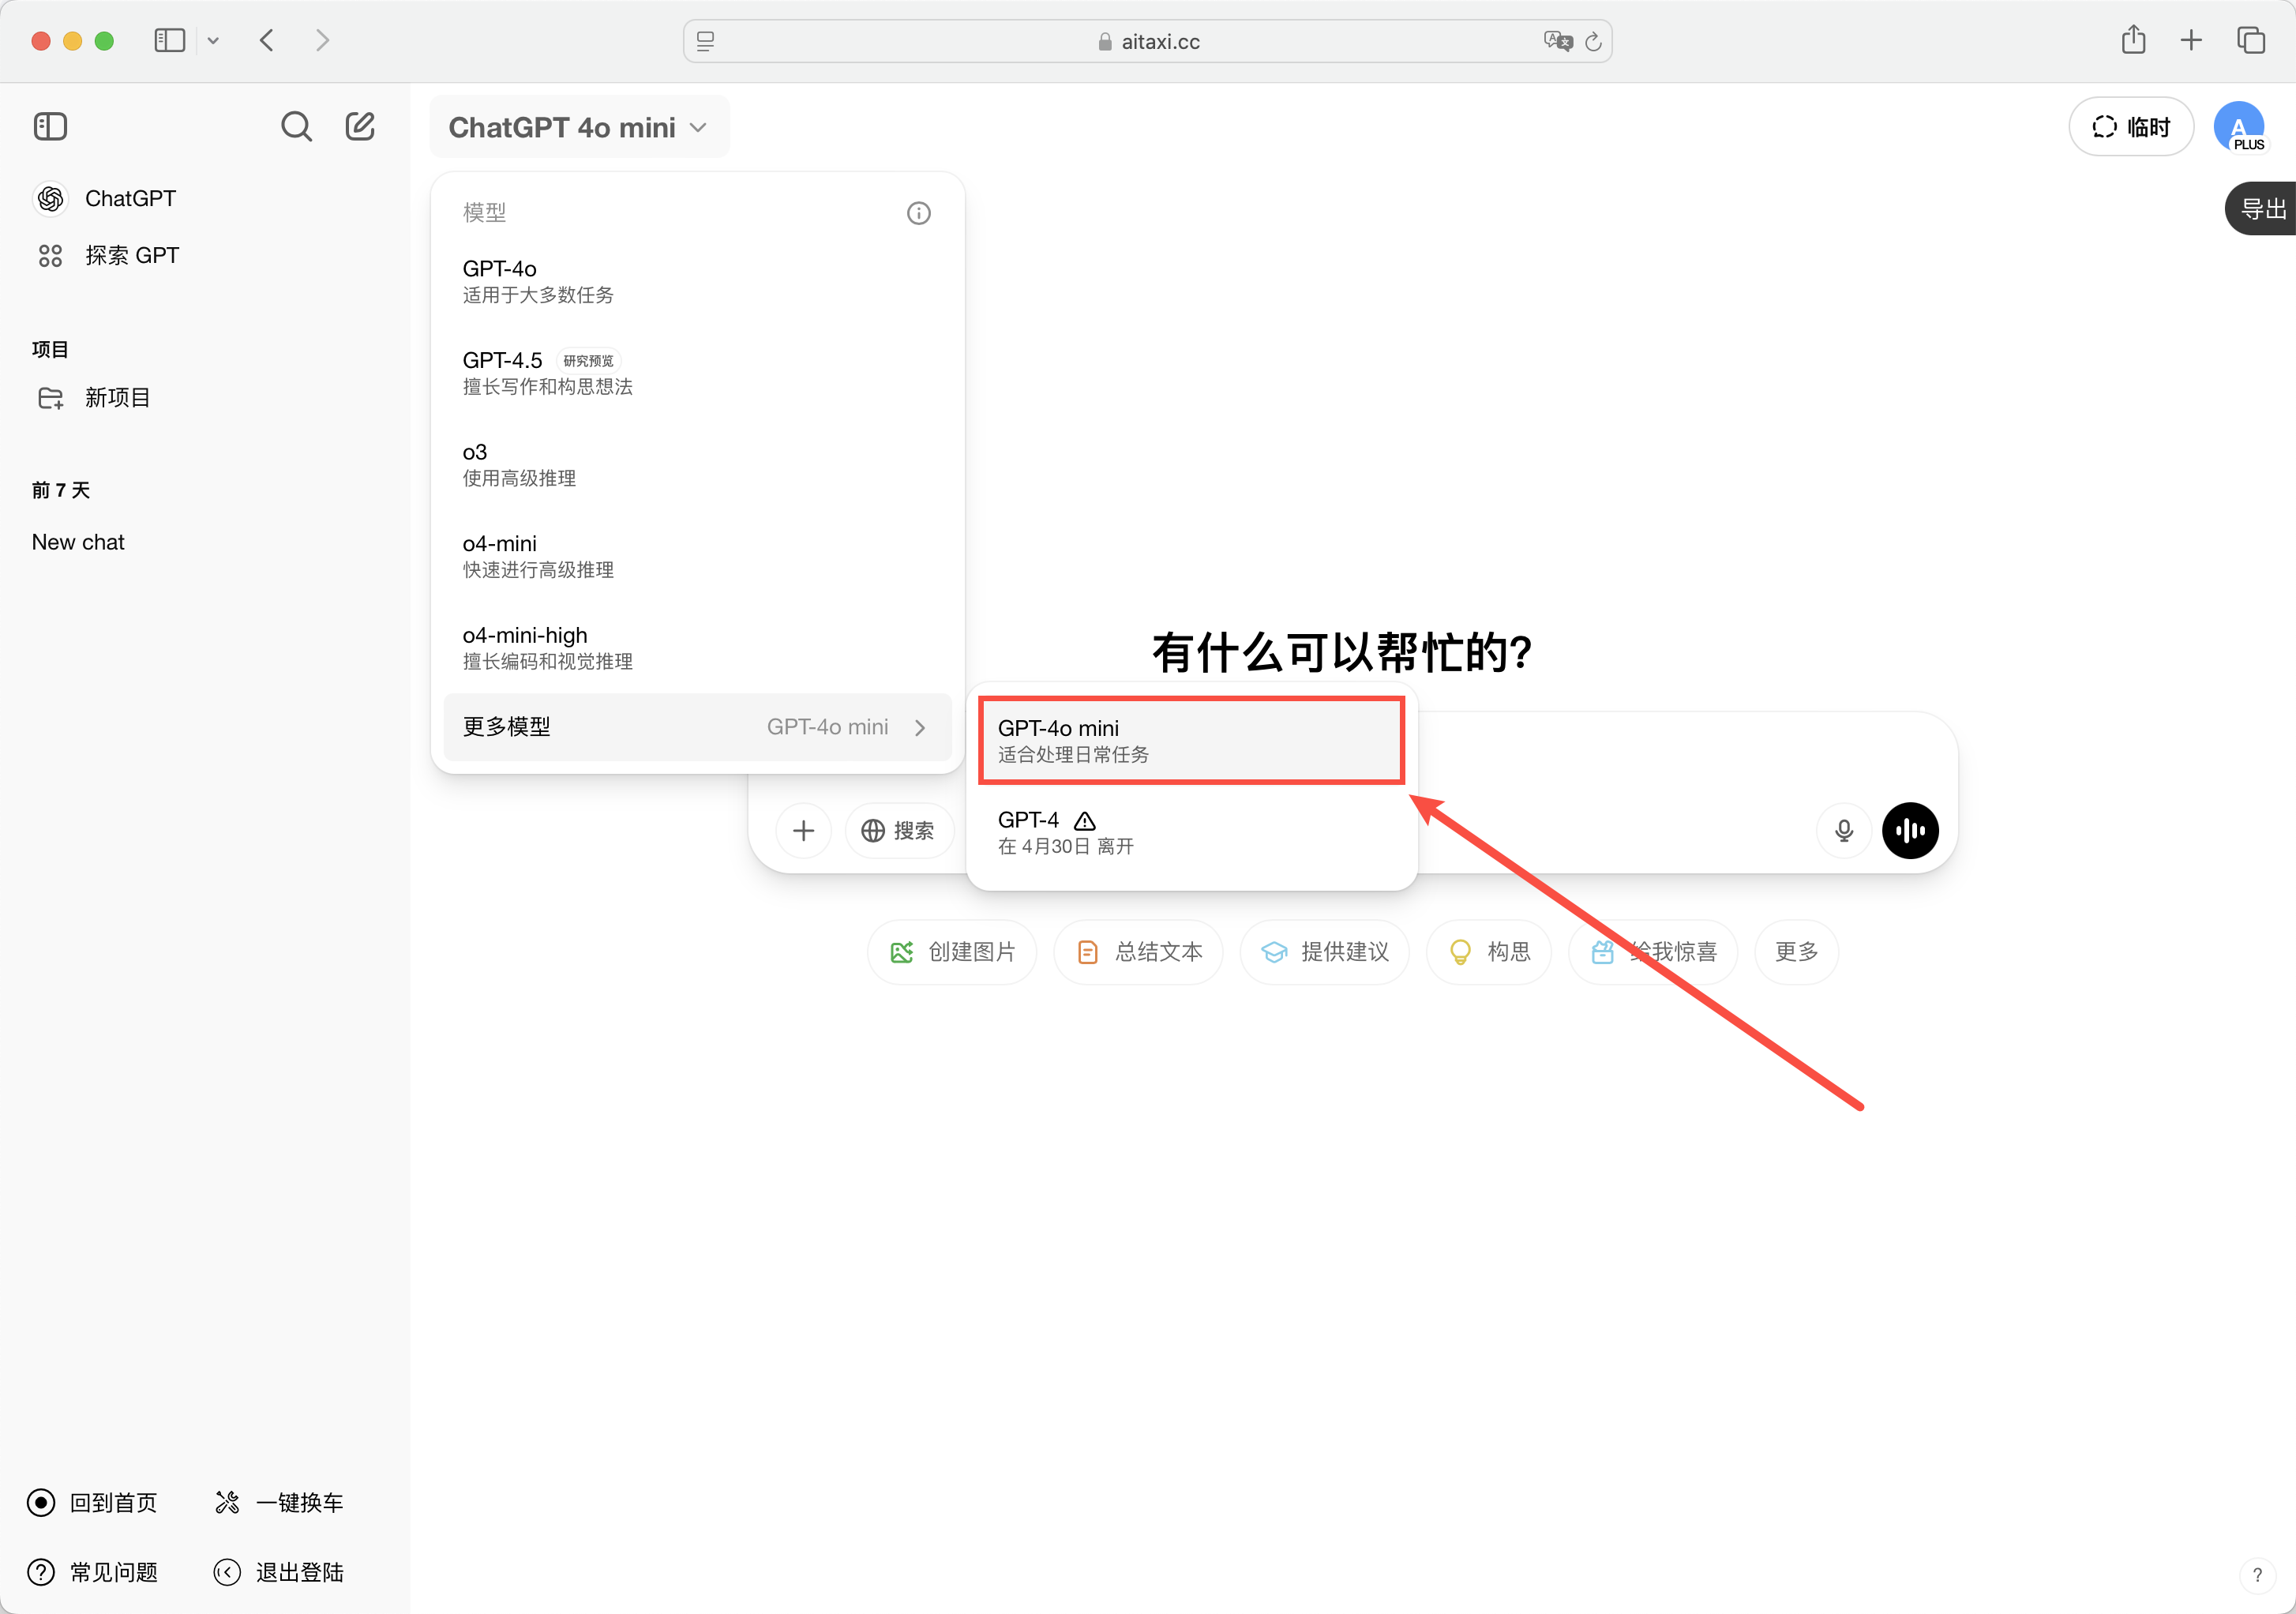Open Safari sidebar dropdown arrow
Viewport: 2296px width, 1614px height.
(213, 41)
